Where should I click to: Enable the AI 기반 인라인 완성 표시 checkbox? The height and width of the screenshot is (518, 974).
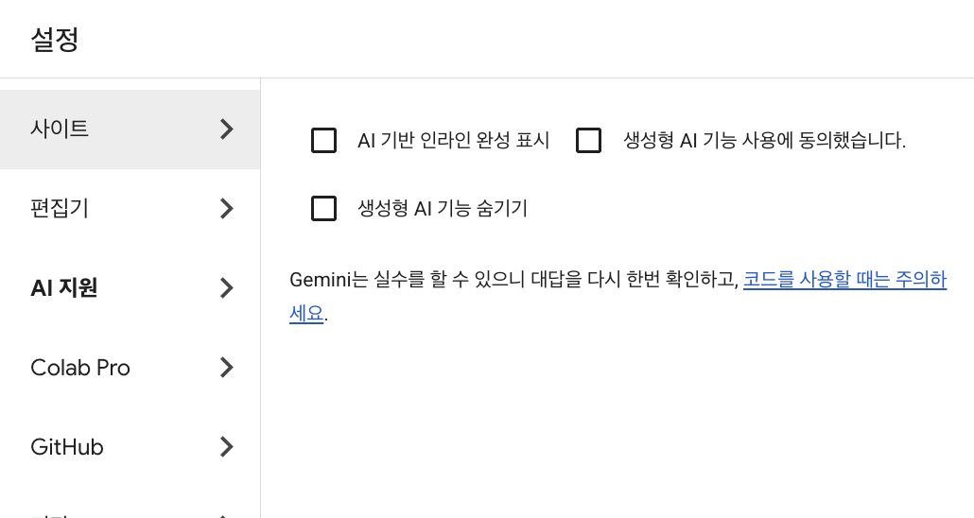[323, 140]
